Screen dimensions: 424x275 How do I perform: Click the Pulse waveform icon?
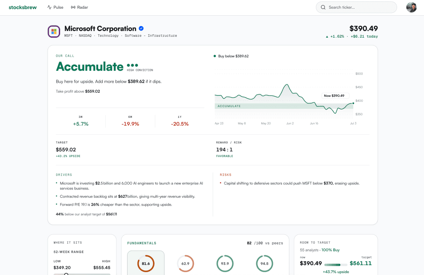pos(49,7)
